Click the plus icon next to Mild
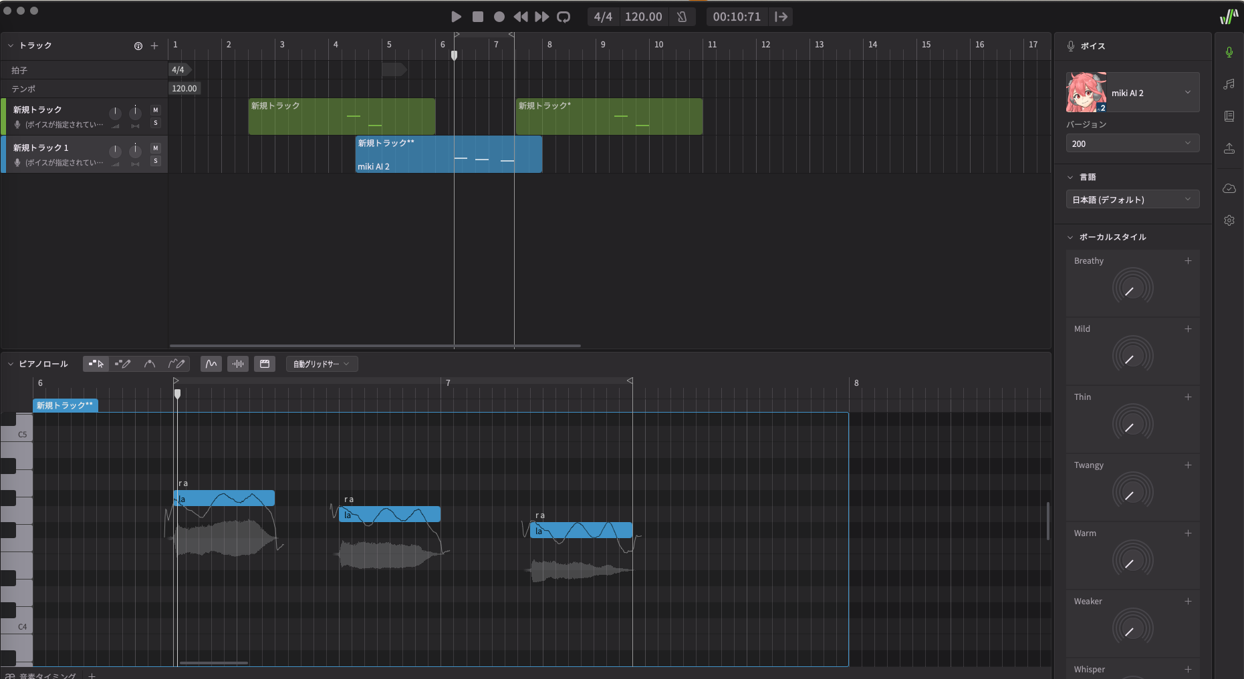 point(1188,329)
